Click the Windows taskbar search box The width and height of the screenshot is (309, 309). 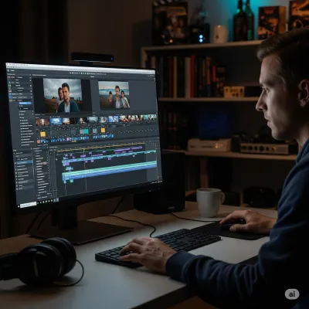[29, 205]
